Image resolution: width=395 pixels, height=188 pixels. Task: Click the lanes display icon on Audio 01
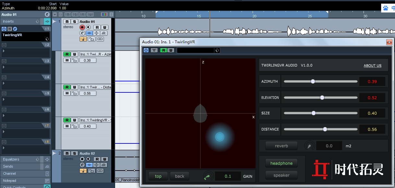[x=100, y=39]
